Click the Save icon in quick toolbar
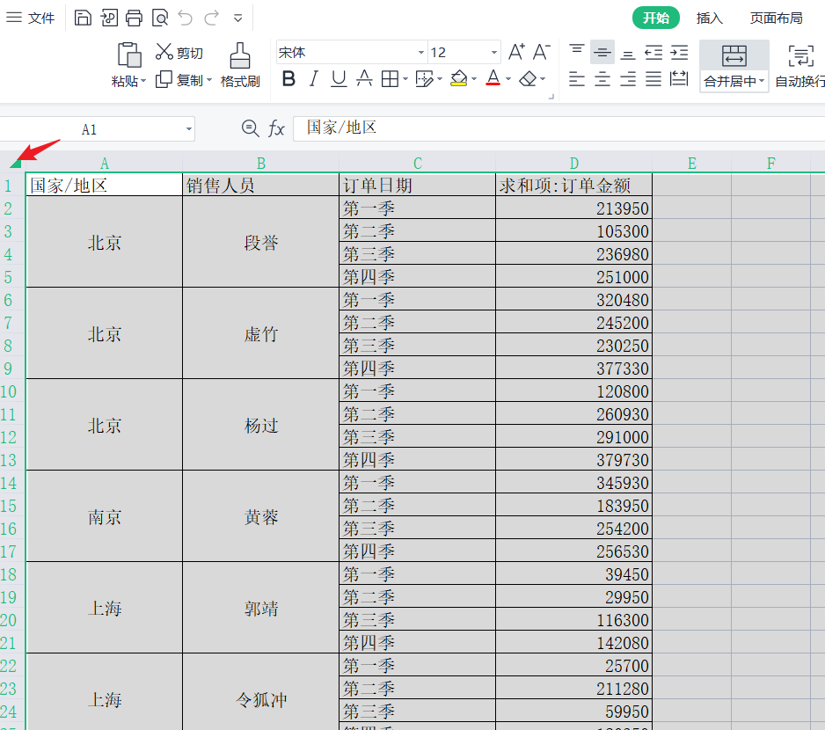Image resolution: width=825 pixels, height=730 pixels. point(82,18)
